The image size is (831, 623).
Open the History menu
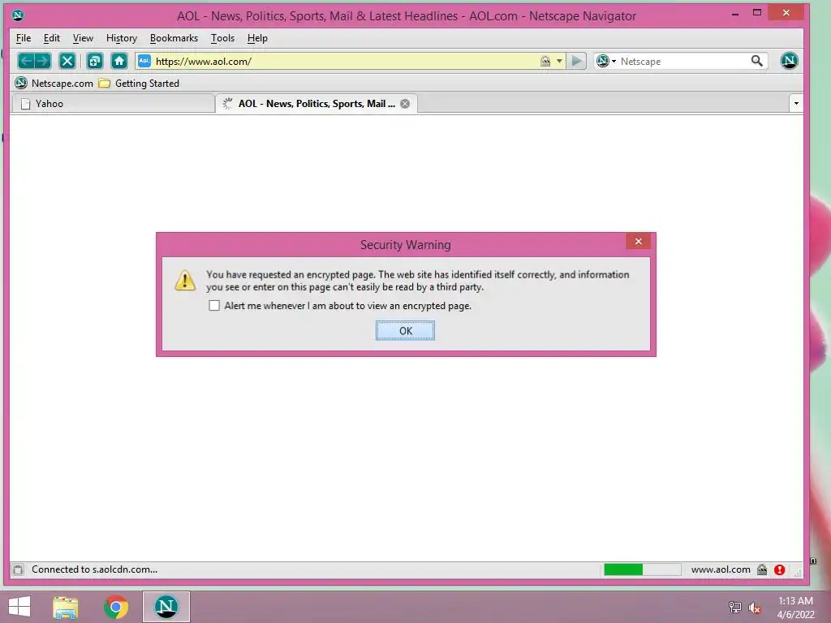pos(122,38)
